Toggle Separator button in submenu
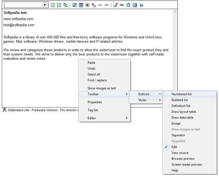Viewport: 219px width, 176px height. point(189,135)
